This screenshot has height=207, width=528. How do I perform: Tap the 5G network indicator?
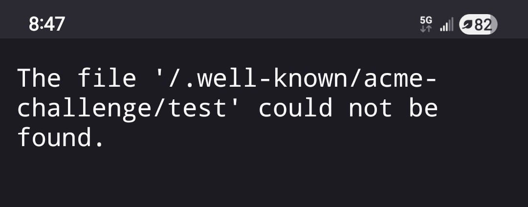426,20
